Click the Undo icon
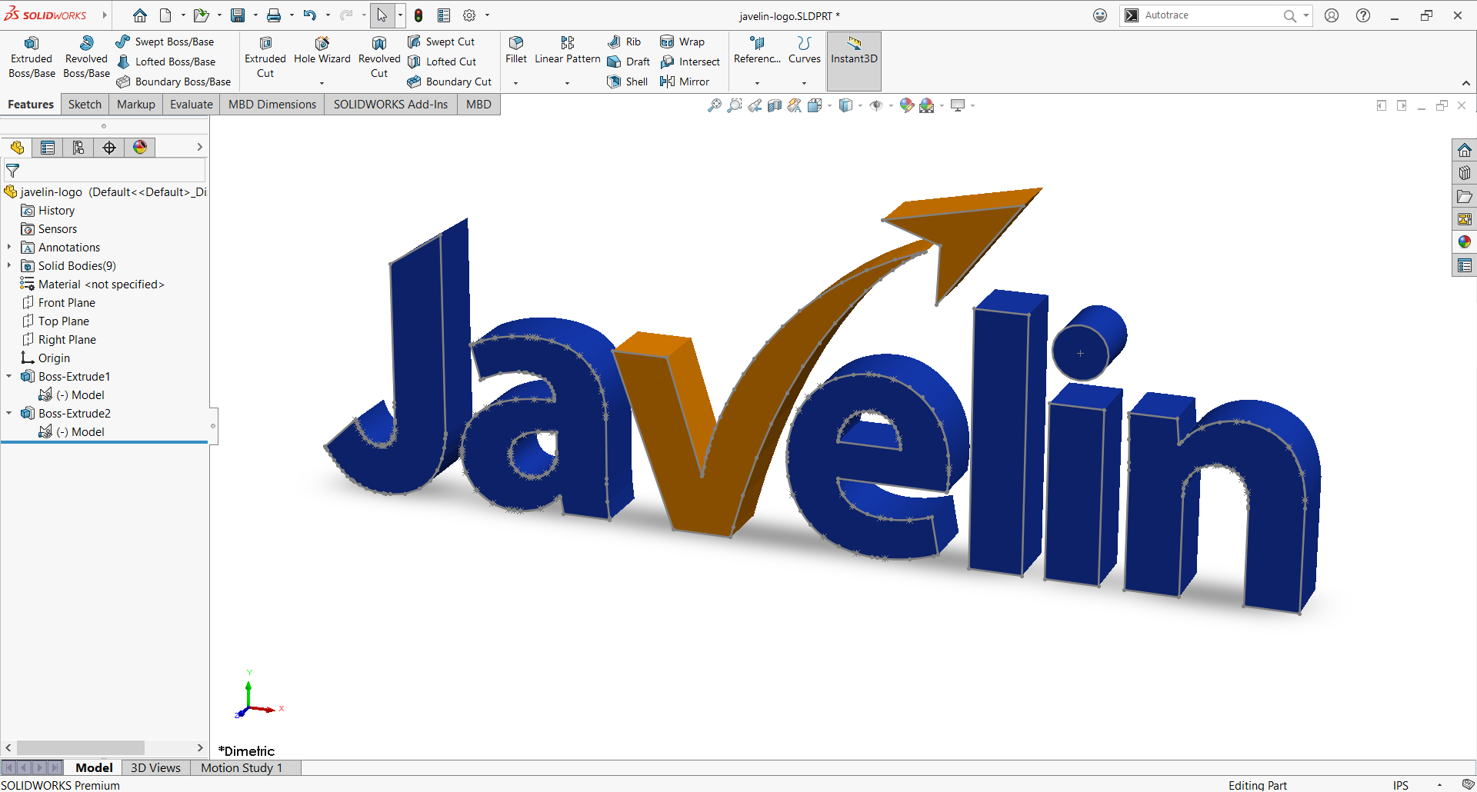 point(310,15)
